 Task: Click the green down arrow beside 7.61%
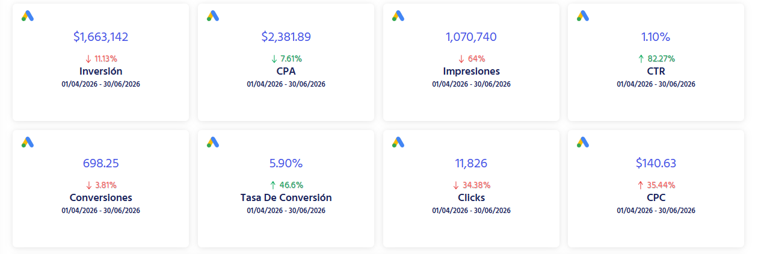(x=274, y=59)
